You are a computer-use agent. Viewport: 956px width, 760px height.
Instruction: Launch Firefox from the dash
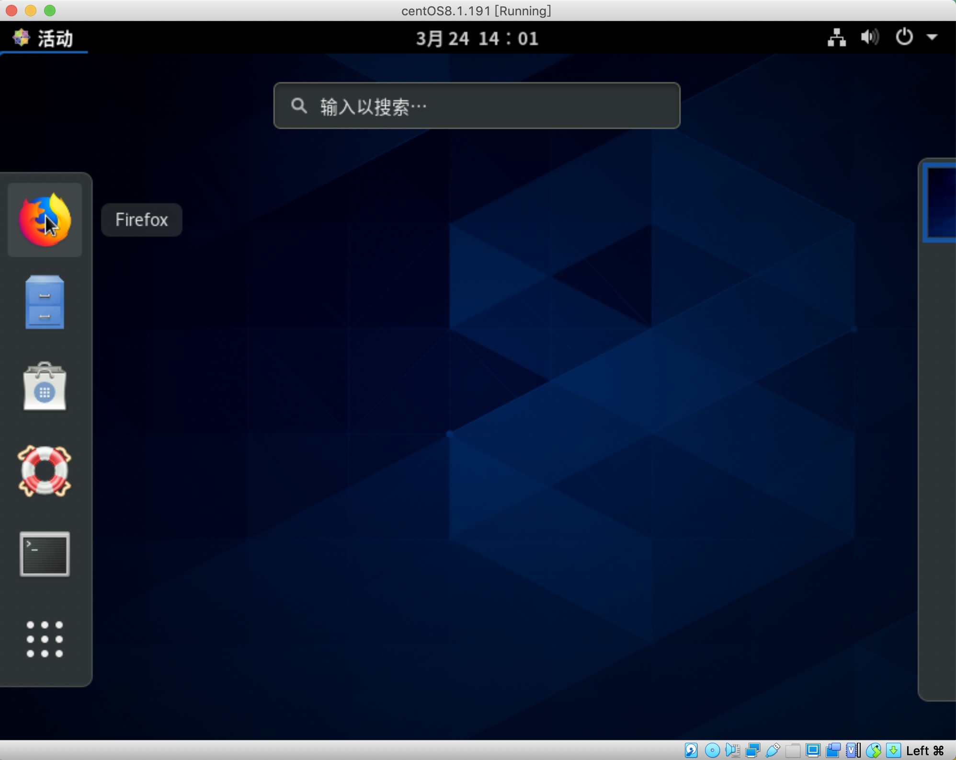(45, 220)
